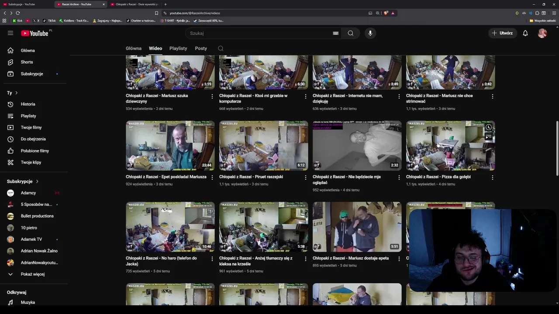This screenshot has height=314, width=559.
Task: Open the notifications bell
Action: click(x=525, y=33)
